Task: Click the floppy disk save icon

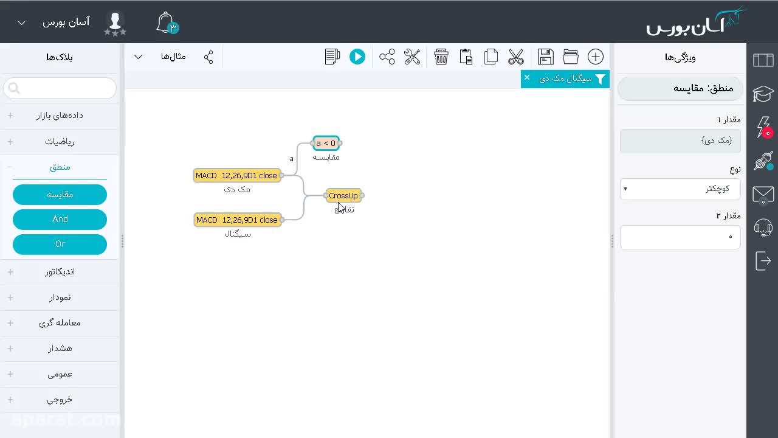Action: pos(546,57)
